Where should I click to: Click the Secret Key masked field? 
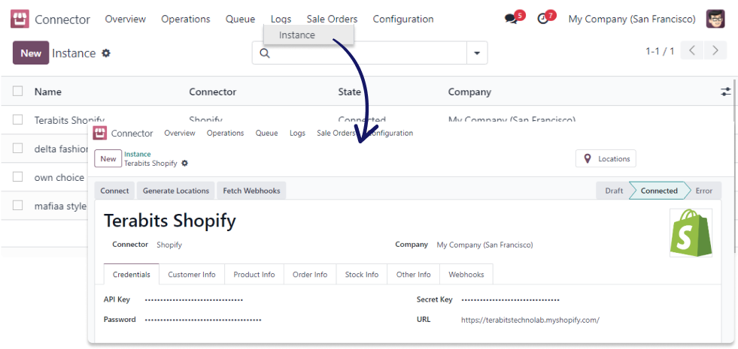tap(510, 299)
